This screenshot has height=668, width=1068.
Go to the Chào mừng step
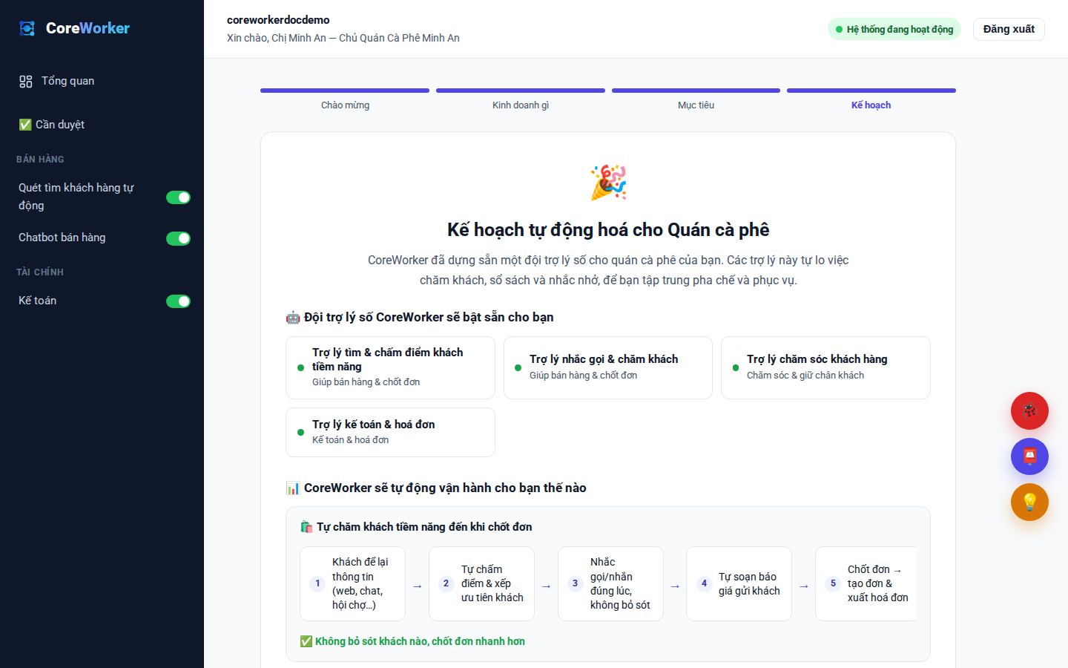point(345,105)
